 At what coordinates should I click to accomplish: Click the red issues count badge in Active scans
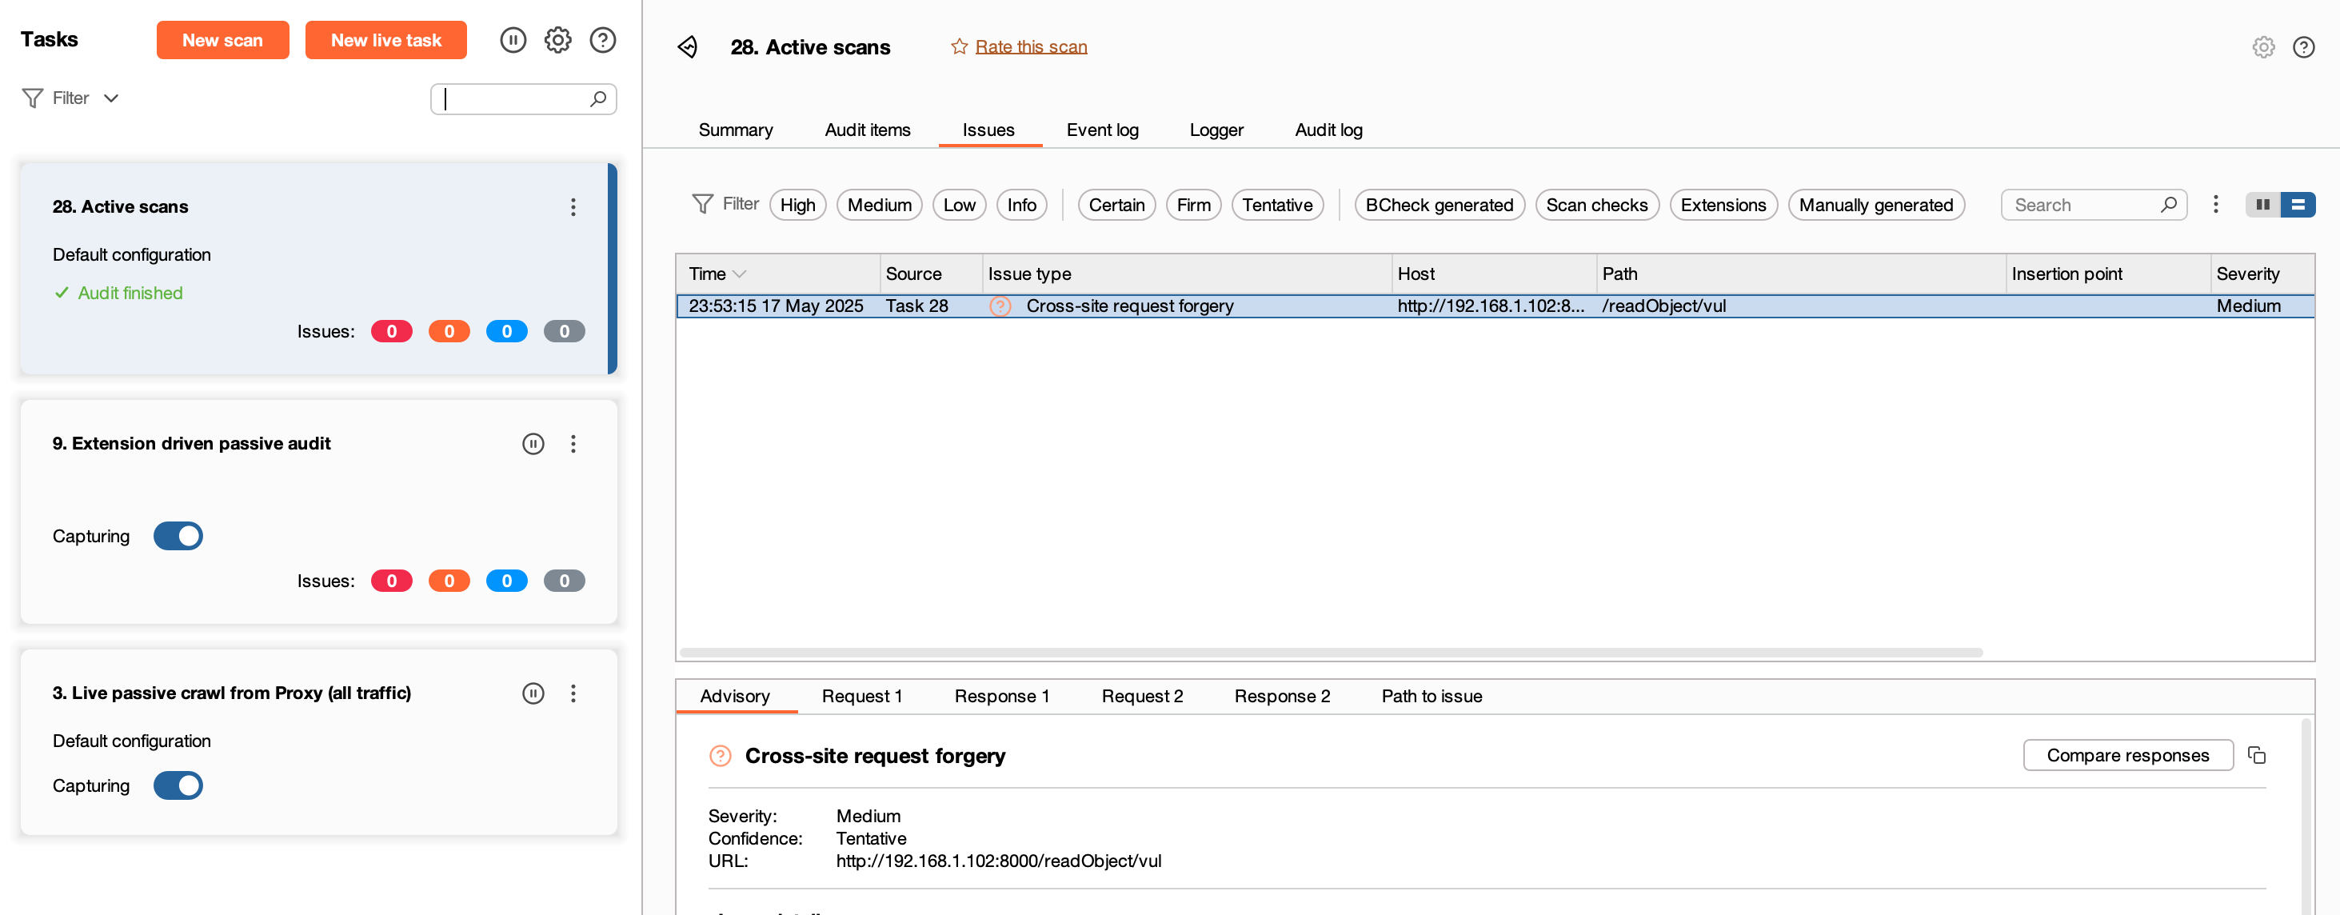(x=392, y=332)
